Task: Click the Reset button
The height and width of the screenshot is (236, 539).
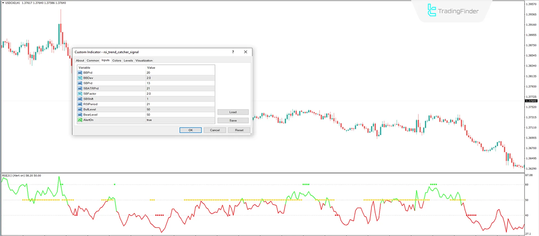Action: click(x=239, y=130)
